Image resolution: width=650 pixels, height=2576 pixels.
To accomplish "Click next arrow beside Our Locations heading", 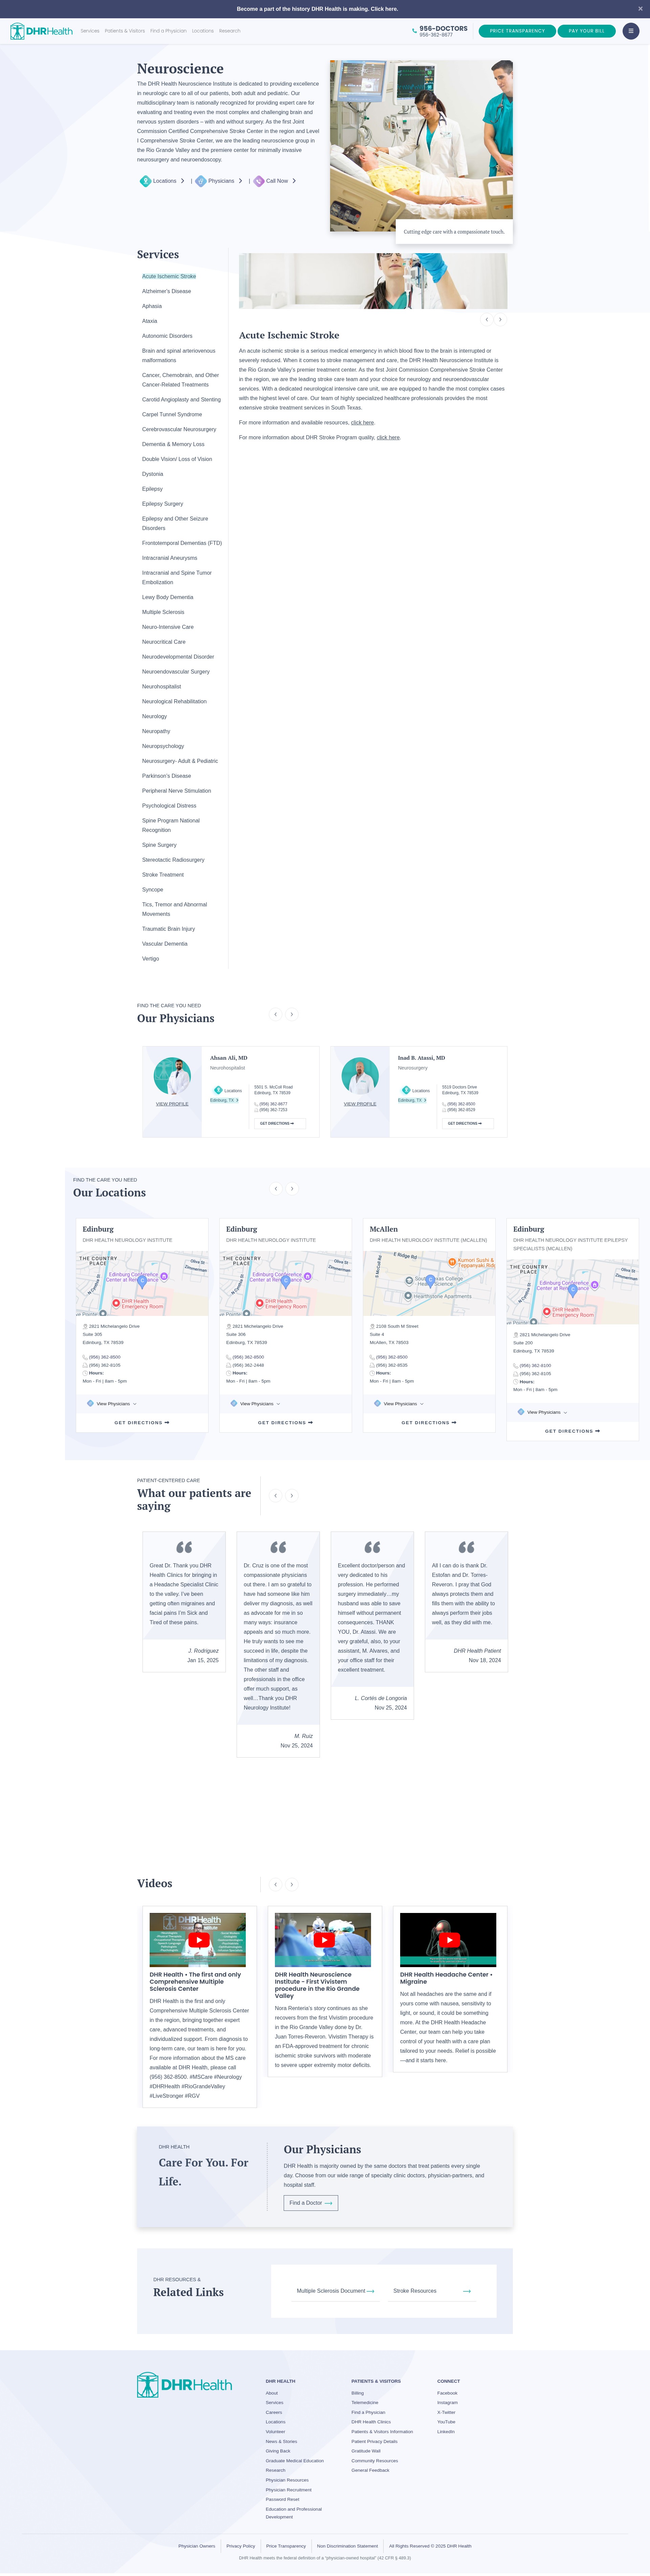I will coord(292,1189).
